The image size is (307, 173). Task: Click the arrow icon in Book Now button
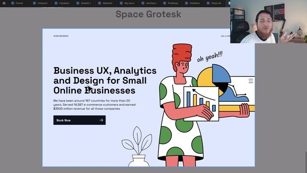(x=101, y=120)
